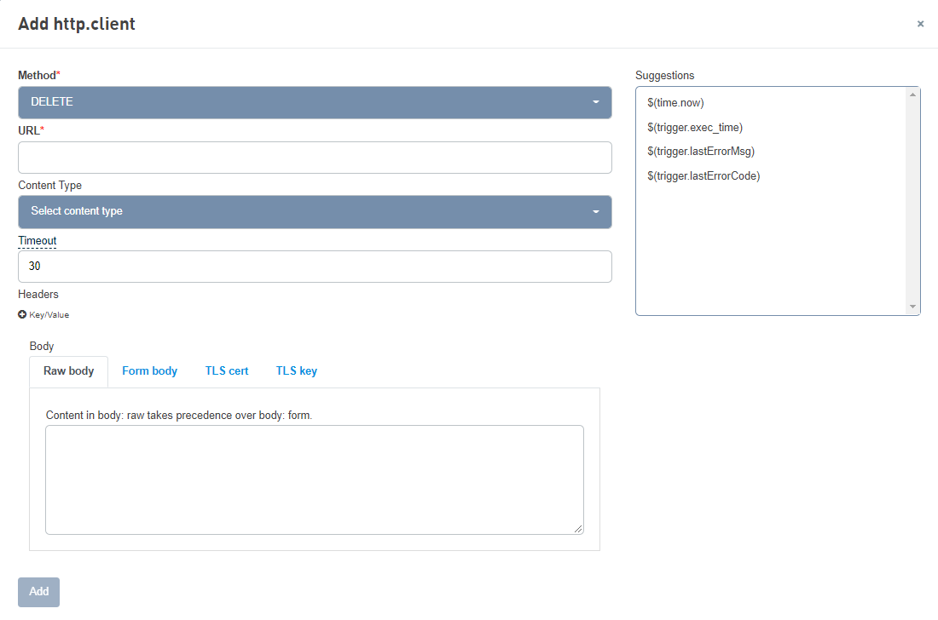938x620 pixels.
Task: Click the Suggestions list scroll down arrow
Action: 912,307
